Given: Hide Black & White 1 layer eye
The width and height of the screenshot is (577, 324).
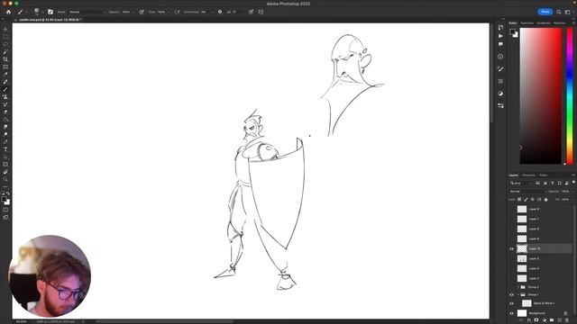Looking at the screenshot, I should 511,303.
